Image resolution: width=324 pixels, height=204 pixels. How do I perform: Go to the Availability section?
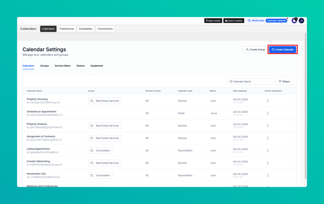[86, 29]
